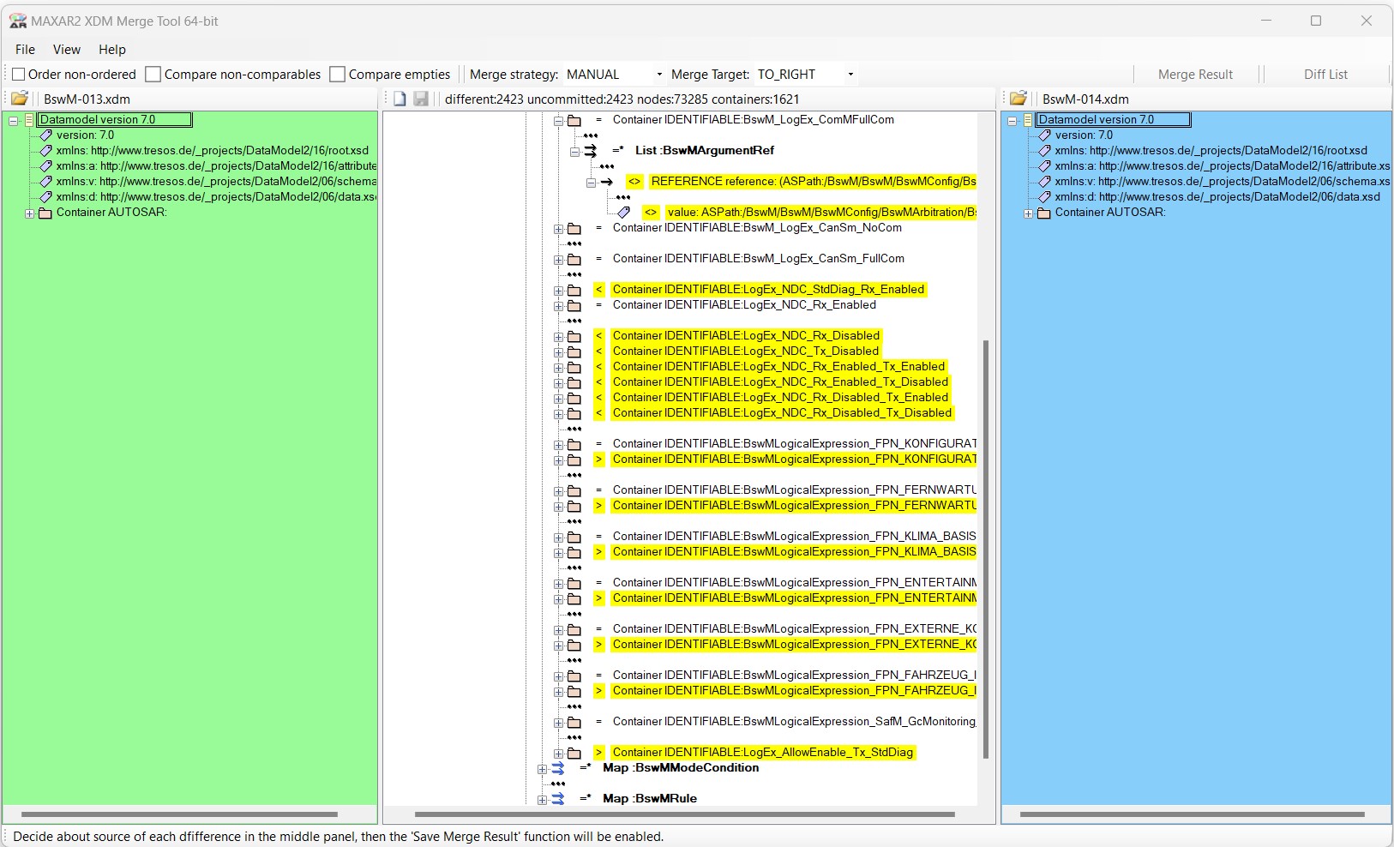Click the left panel horizontal scrollbar
The width and height of the screenshot is (1394, 847).
[x=179, y=814]
